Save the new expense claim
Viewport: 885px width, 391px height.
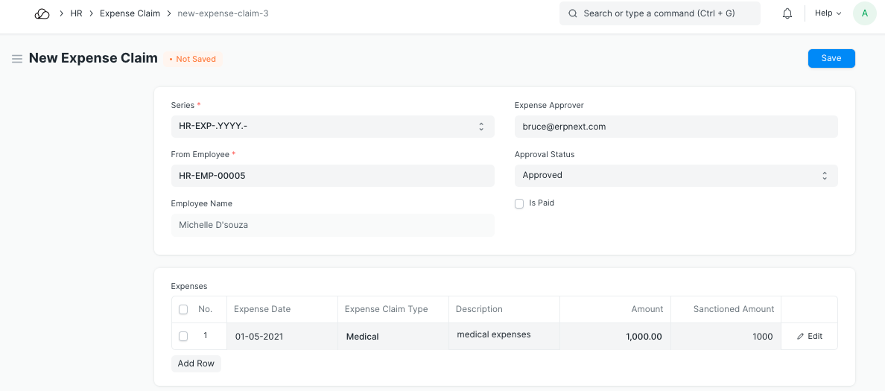[831, 59]
